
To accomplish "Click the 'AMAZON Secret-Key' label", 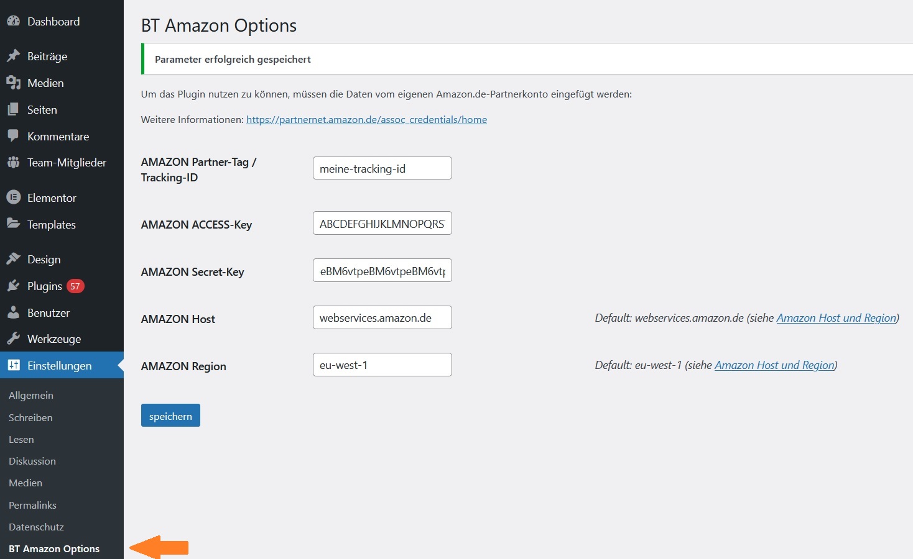I will coord(192,271).
